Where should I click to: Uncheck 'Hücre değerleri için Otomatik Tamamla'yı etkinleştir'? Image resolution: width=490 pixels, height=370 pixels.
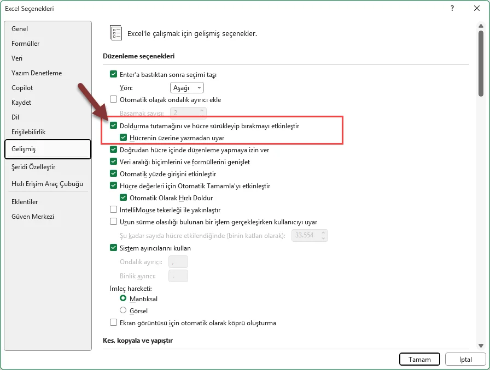click(113, 186)
